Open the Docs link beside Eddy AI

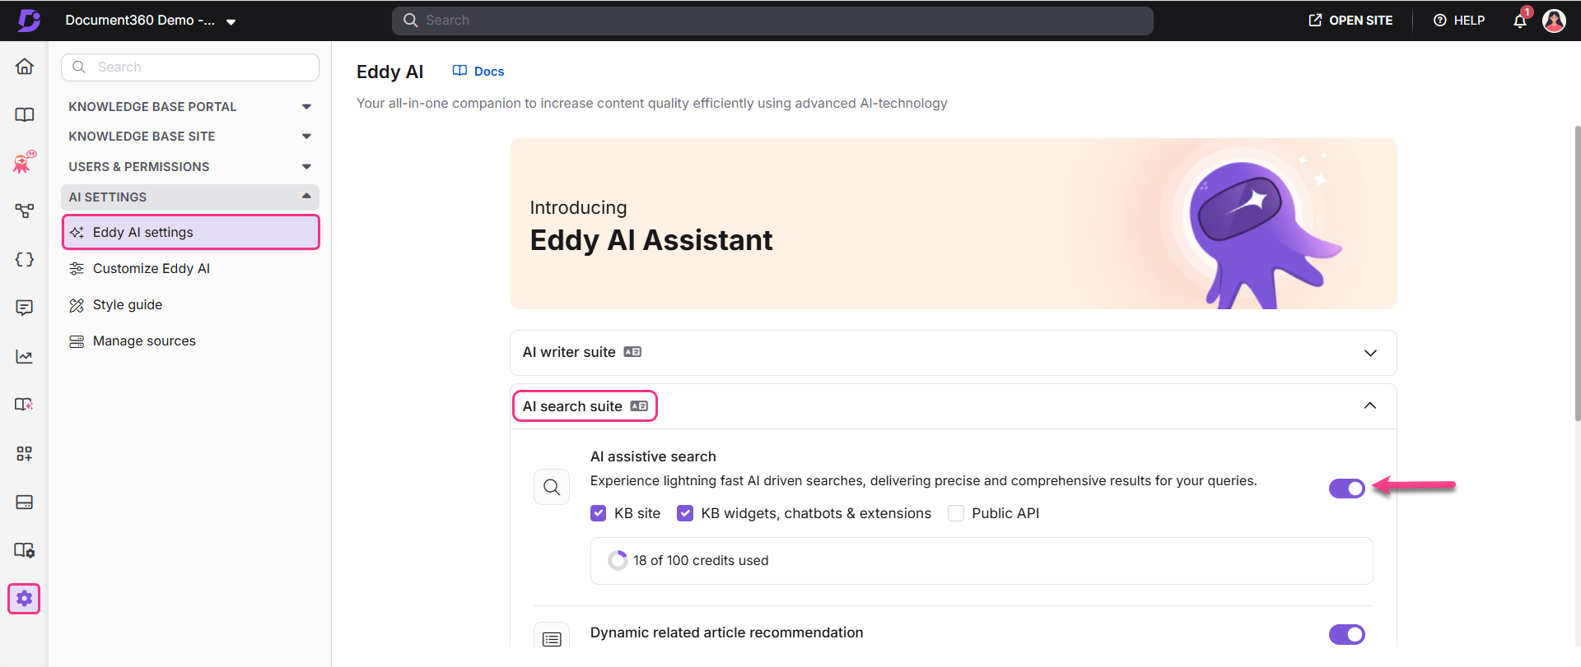(478, 72)
